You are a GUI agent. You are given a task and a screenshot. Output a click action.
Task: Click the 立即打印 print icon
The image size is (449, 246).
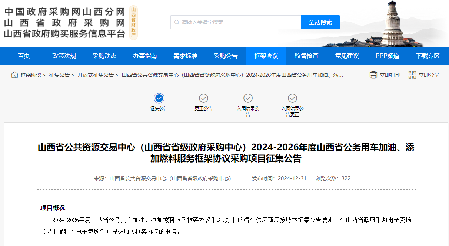373,75
